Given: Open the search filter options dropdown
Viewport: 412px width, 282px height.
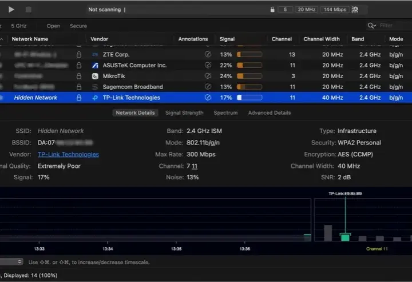Looking at the screenshot, I should coord(372,26).
